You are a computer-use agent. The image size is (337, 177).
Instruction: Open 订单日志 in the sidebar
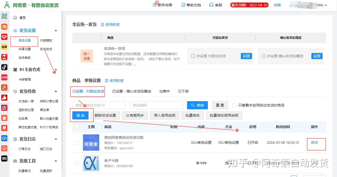coord(25,149)
